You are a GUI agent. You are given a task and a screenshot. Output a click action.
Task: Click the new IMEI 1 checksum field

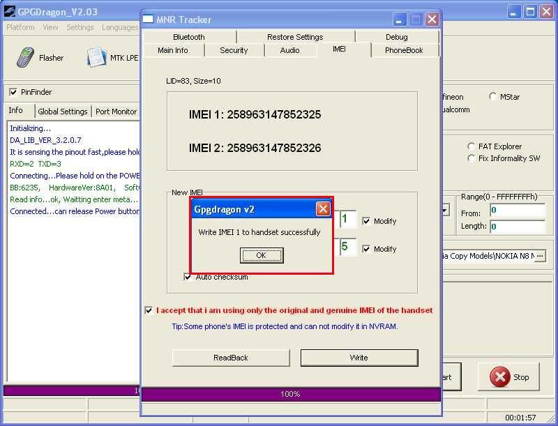pos(347,219)
